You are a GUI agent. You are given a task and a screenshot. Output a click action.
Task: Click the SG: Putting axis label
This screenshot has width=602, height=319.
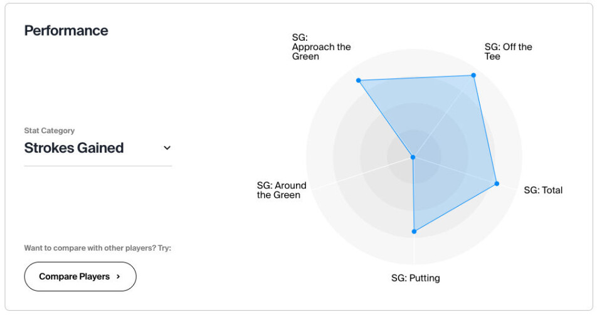coord(415,278)
